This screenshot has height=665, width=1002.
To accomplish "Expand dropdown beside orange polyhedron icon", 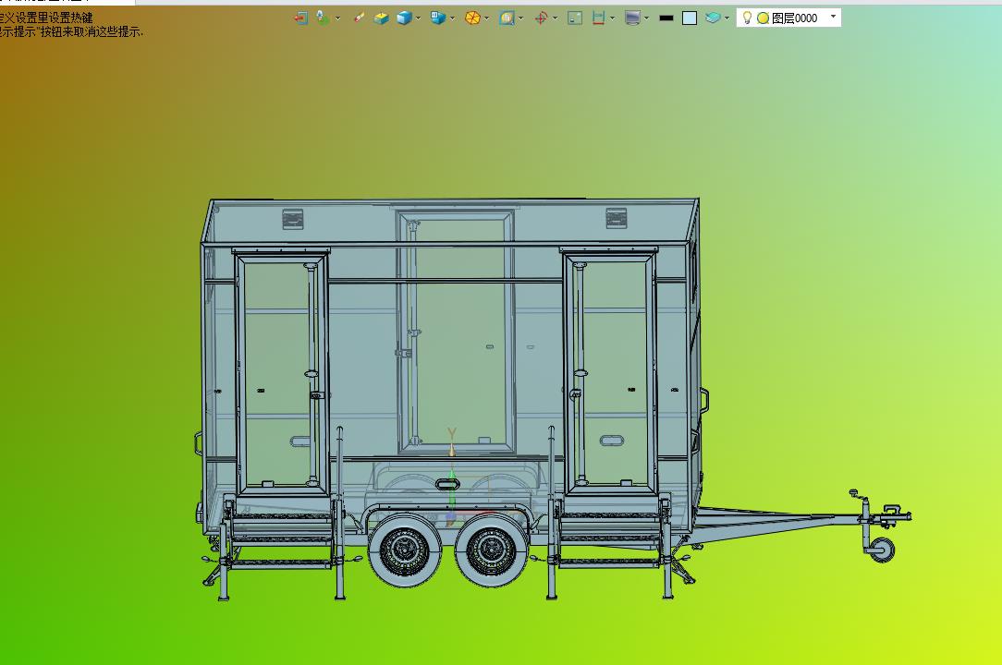I will point(487,18).
